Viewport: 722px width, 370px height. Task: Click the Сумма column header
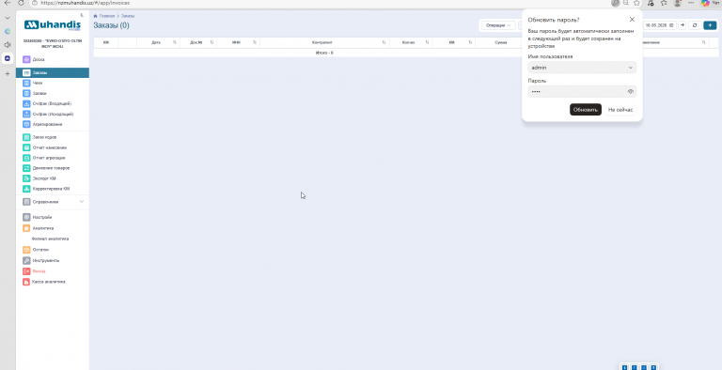coord(501,42)
